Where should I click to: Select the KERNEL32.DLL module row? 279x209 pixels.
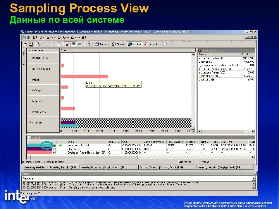coord(43,69)
